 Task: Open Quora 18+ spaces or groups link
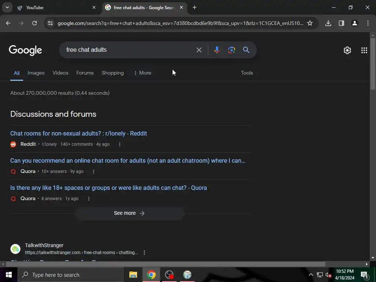pyautogui.click(x=108, y=188)
